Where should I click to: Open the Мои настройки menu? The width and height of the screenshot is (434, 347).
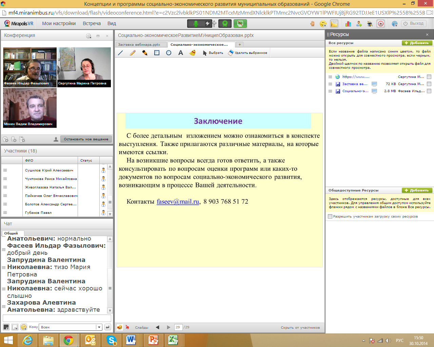click(59, 23)
